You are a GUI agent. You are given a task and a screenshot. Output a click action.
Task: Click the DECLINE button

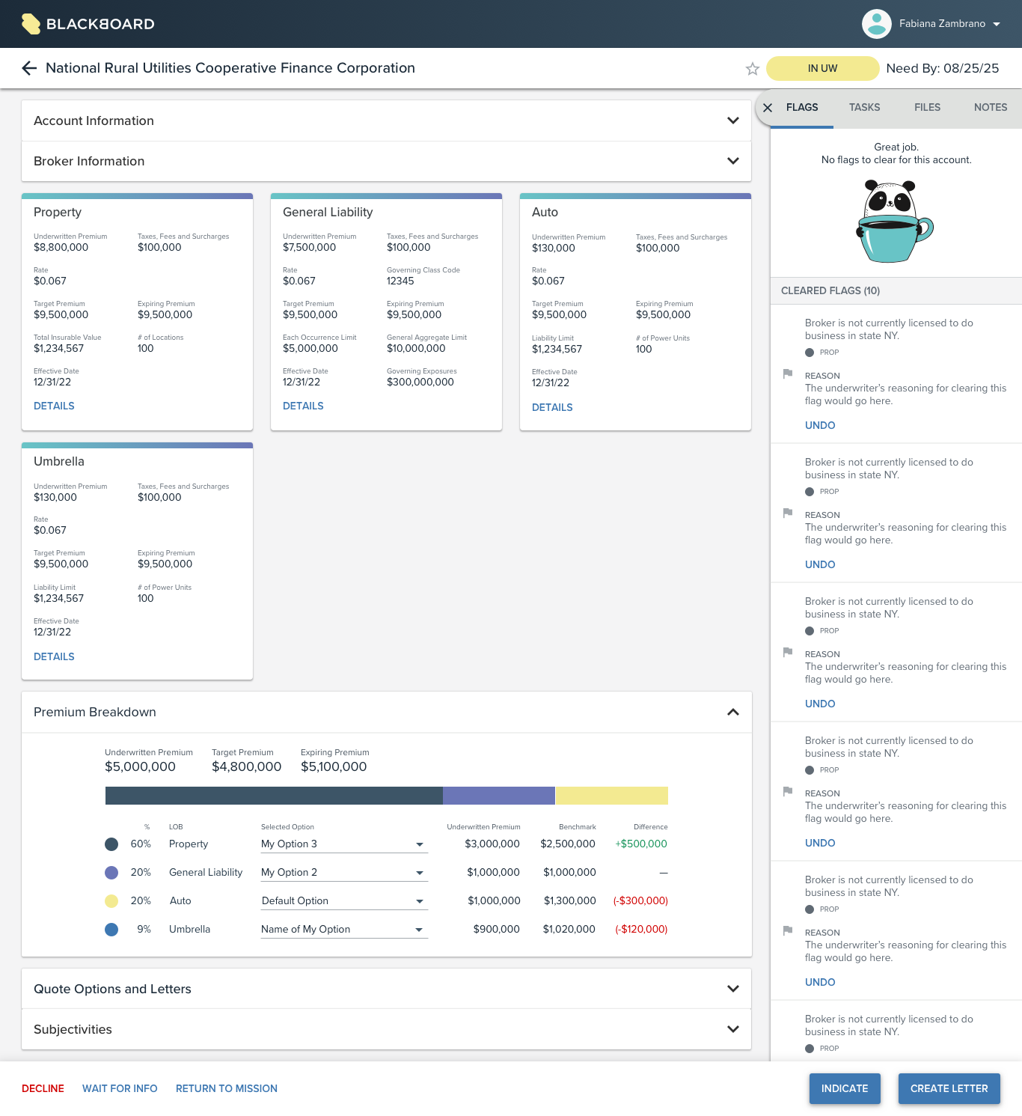tap(43, 1088)
